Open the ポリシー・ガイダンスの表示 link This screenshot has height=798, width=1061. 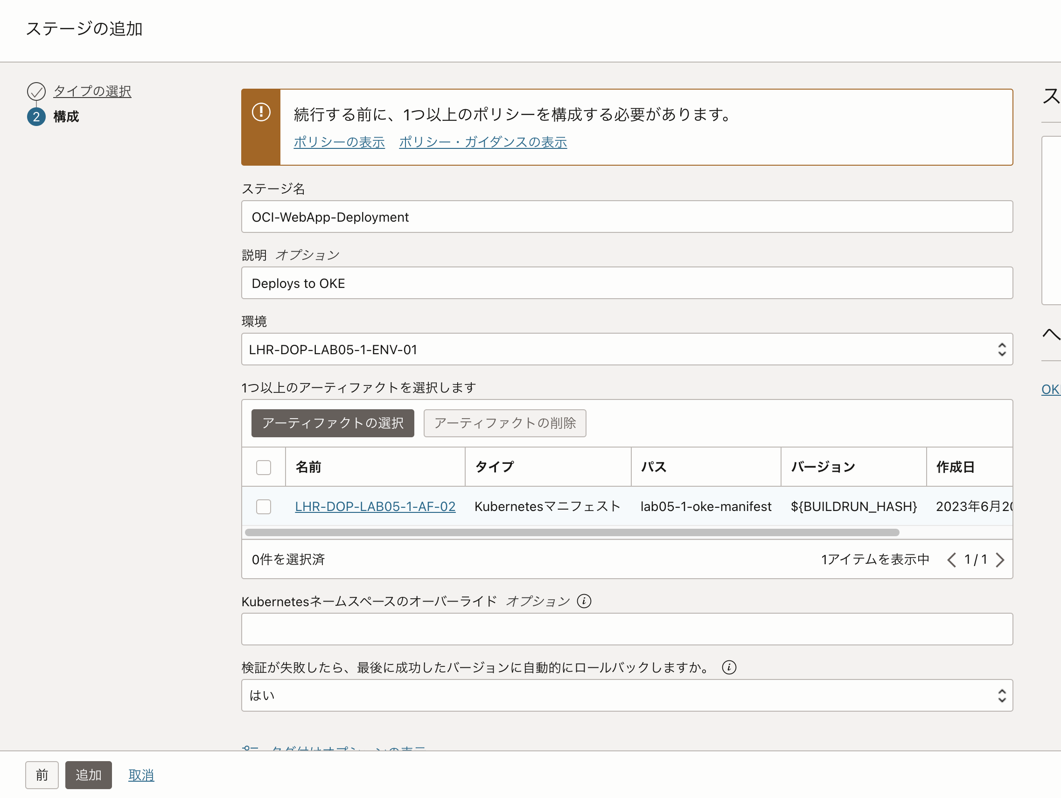(482, 142)
